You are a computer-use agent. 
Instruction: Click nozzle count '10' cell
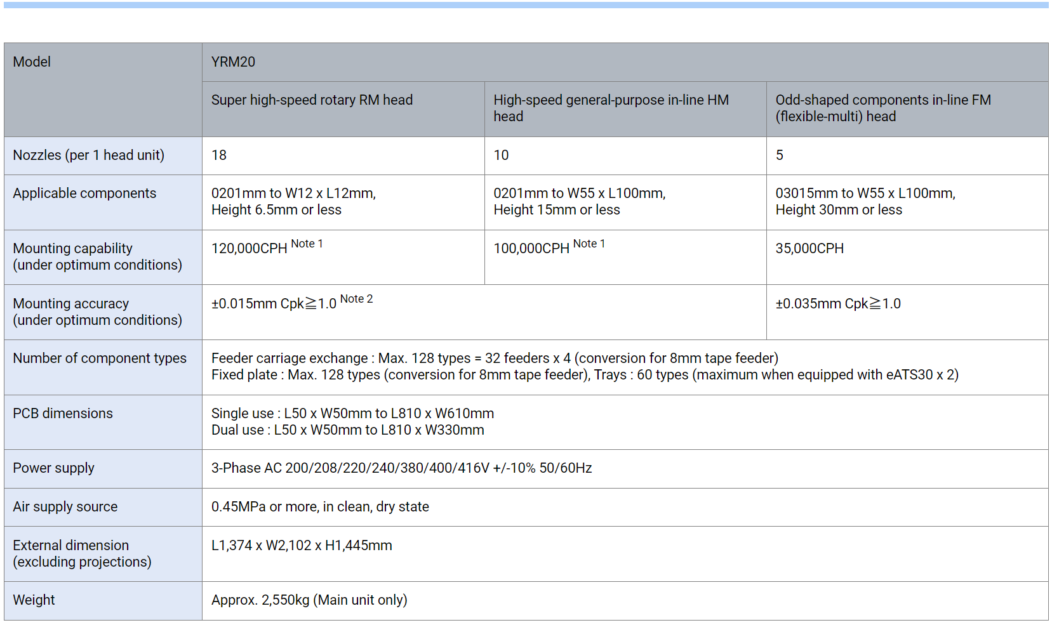point(625,155)
